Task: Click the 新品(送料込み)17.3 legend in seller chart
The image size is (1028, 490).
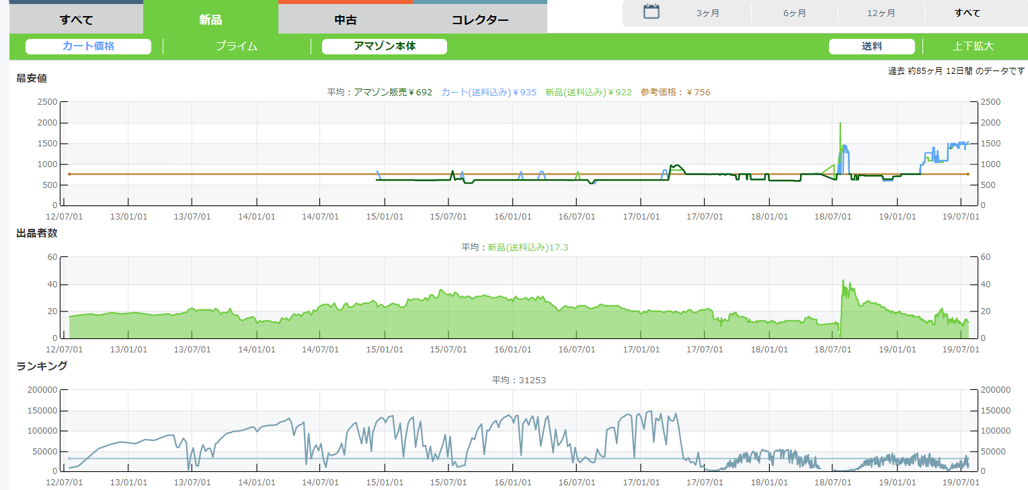Action: 528,248
